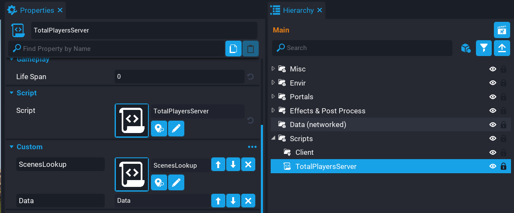Click the paste properties clipboard icon
This screenshot has height=213, width=514.
click(x=251, y=49)
